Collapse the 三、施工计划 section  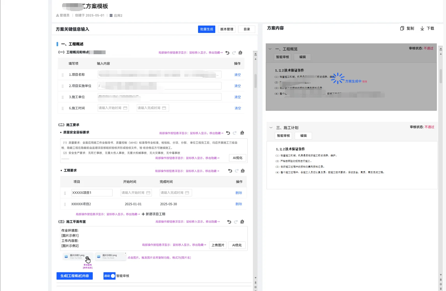click(x=271, y=128)
